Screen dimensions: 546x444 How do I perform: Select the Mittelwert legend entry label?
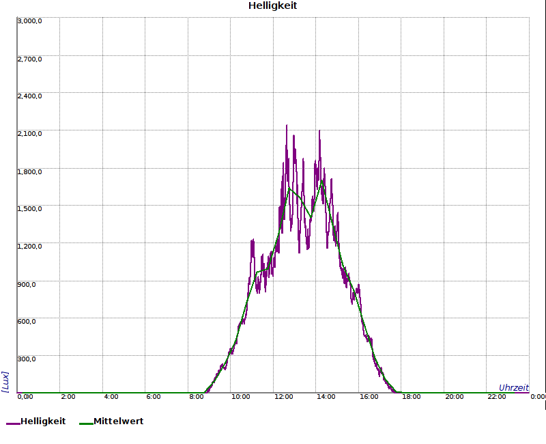click(x=118, y=421)
